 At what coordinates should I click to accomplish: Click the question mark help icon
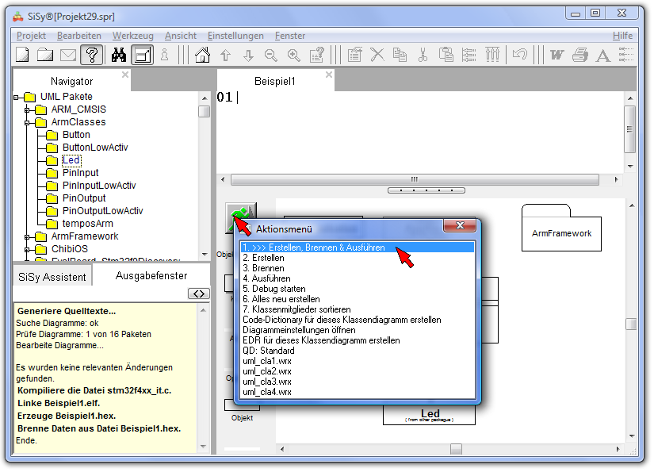pyautogui.click(x=91, y=55)
